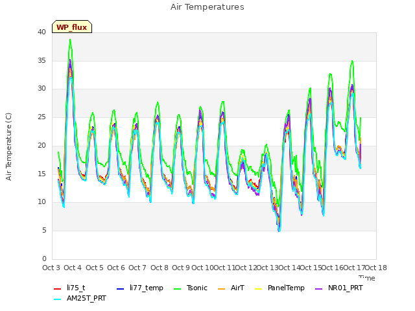This screenshot has height=311, width=415.
Task: Click the Air Temperatures chart title
Action: point(207,7)
